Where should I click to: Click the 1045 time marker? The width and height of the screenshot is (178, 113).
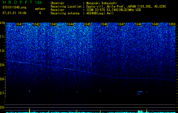click(87, 24)
